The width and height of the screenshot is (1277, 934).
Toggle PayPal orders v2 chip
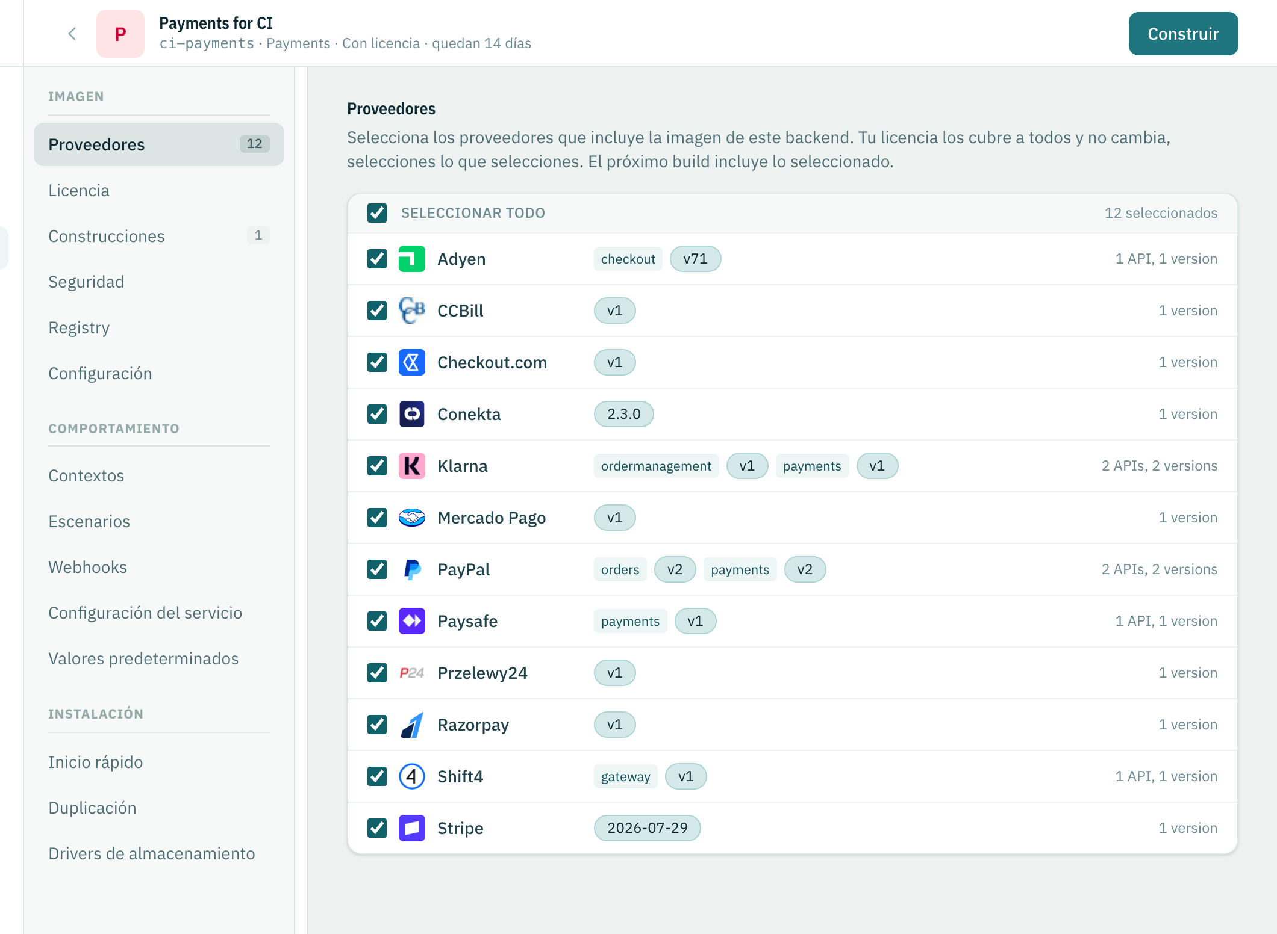click(x=675, y=569)
